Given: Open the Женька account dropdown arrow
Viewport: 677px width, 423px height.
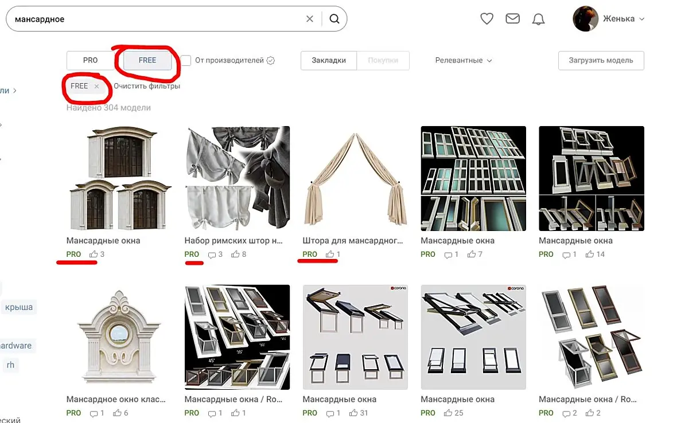Looking at the screenshot, I should (x=641, y=19).
